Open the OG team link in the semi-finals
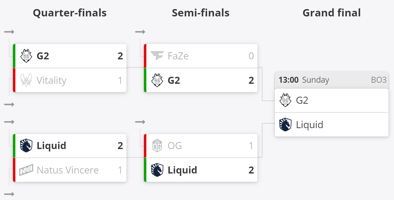 [x=175, y=146]
